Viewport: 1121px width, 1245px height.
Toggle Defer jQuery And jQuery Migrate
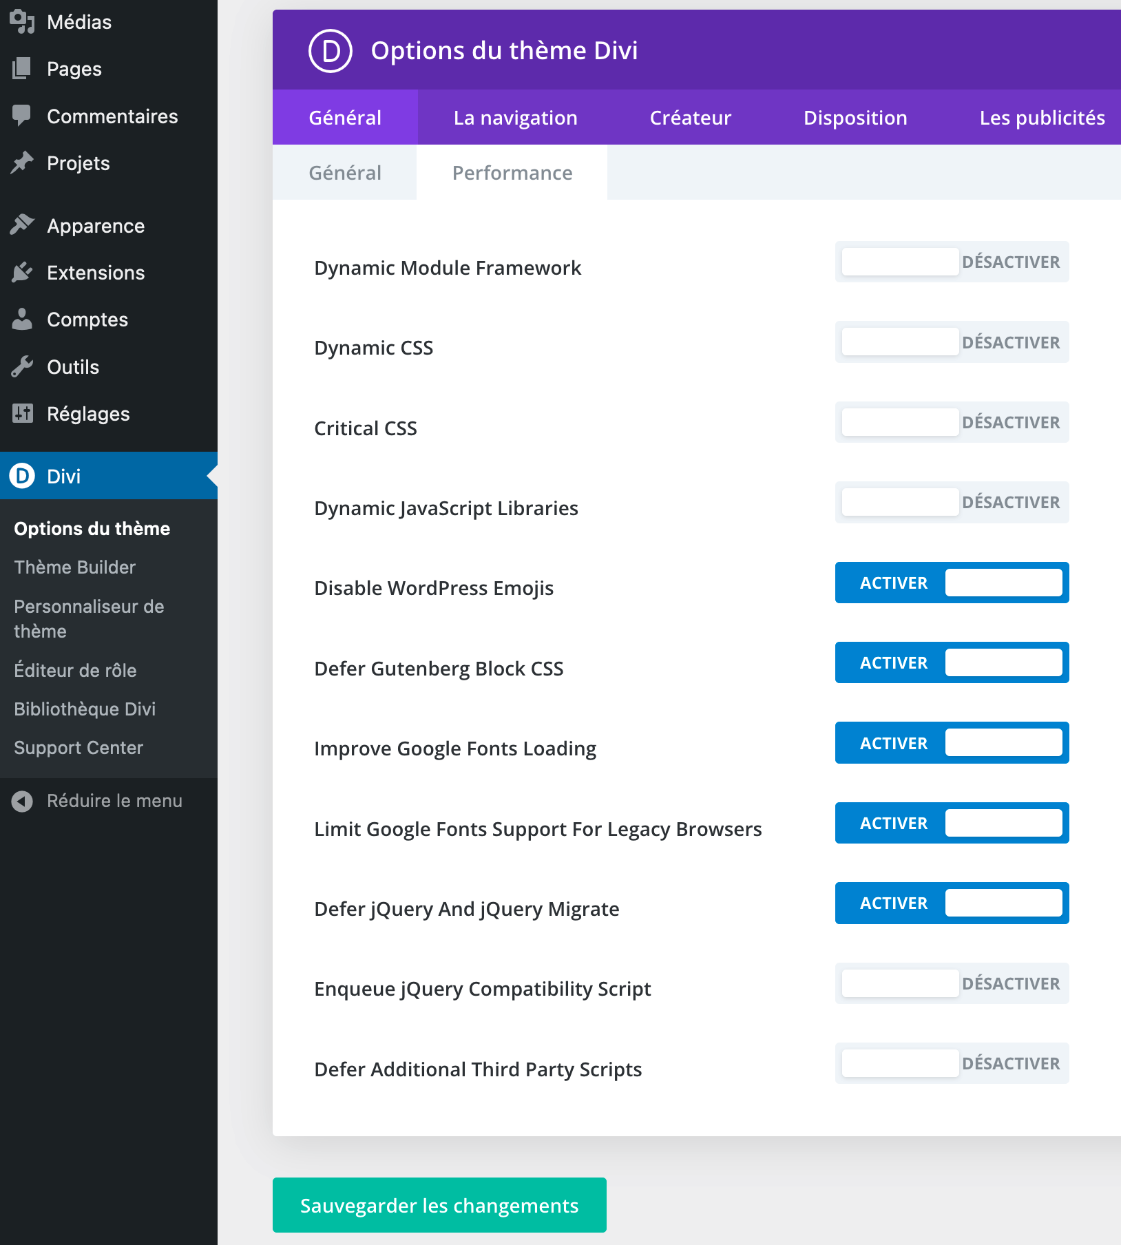pyautogui.click(x=952, y=903)
